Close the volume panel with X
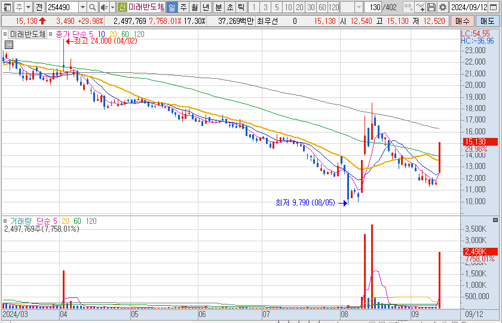 (x=495, y=220)
